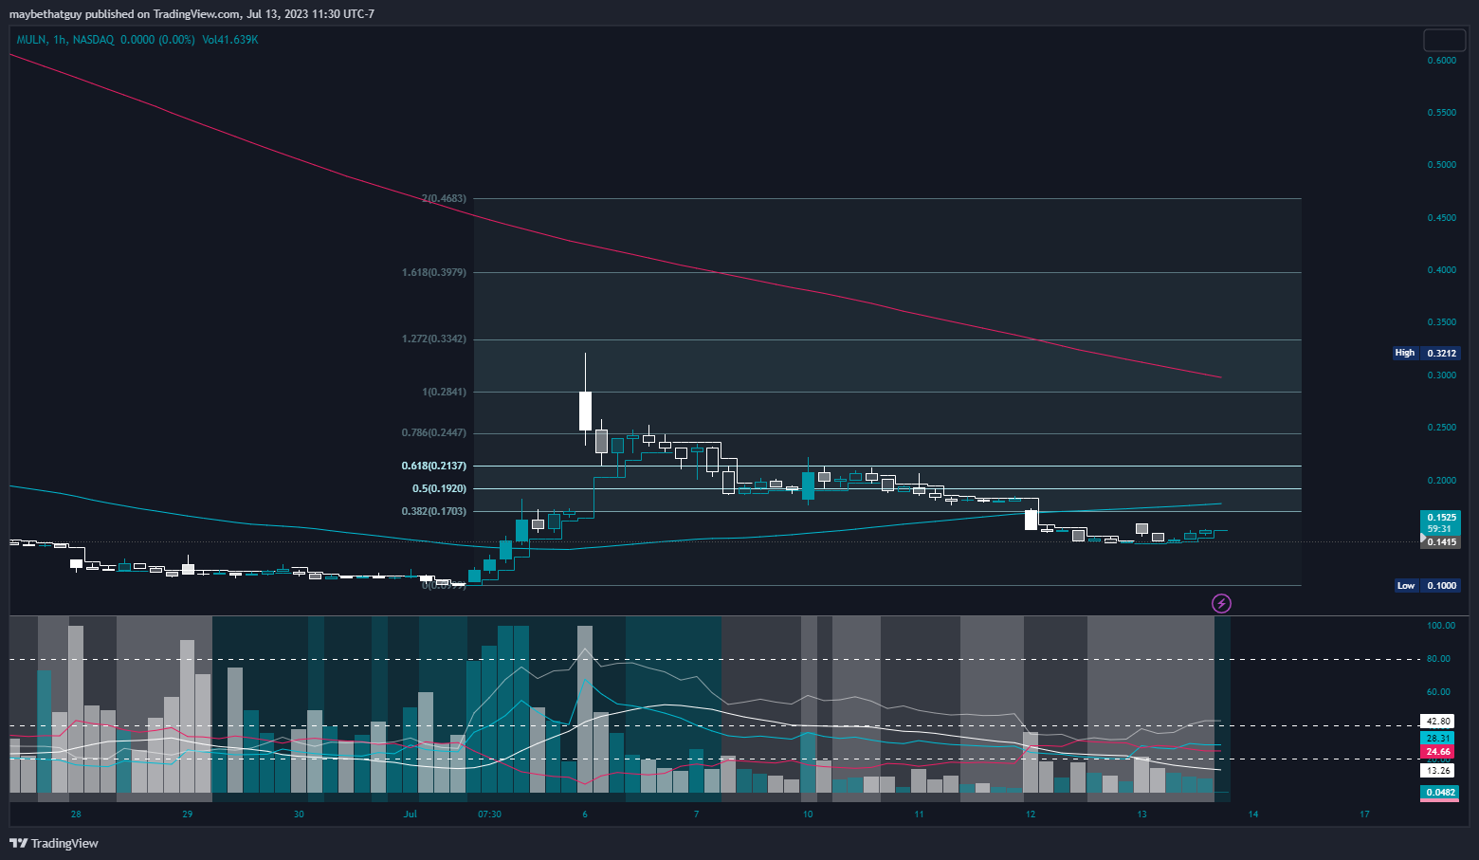The image size is (1479, 860).
Task: Select the 1.618(0.3979) Fibonacci level label
Action: point(434,272)
